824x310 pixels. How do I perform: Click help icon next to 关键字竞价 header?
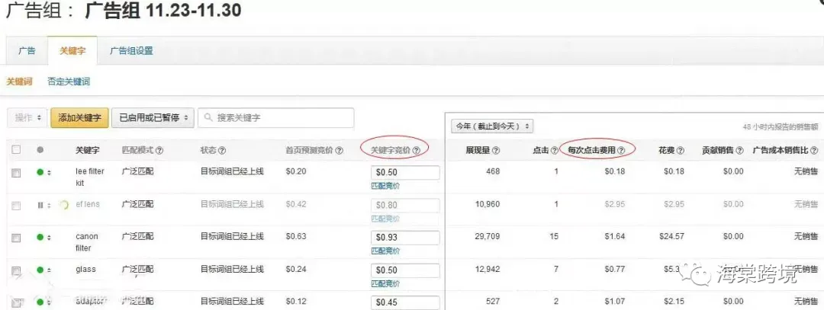point(417,151)
